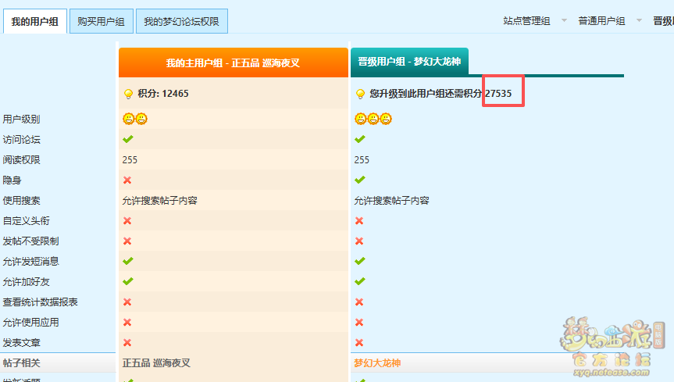674x382 pixels.
Task: Click the three smiley level icons under 晋级用户组
Action: coord(373,119)
